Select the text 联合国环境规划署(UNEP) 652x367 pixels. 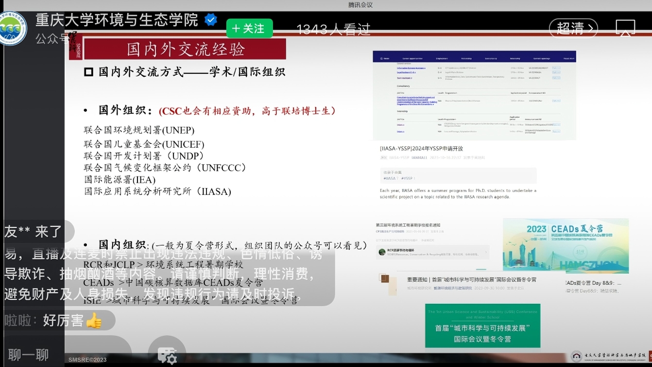139,130
